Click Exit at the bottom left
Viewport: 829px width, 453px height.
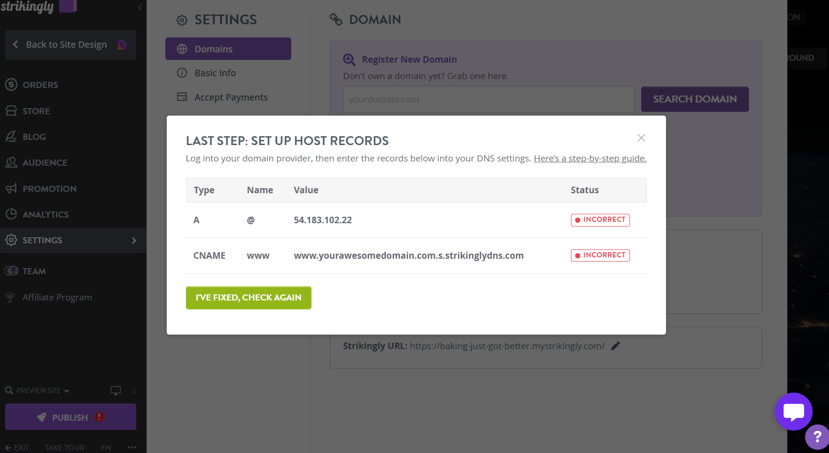(x=17, y=447)
